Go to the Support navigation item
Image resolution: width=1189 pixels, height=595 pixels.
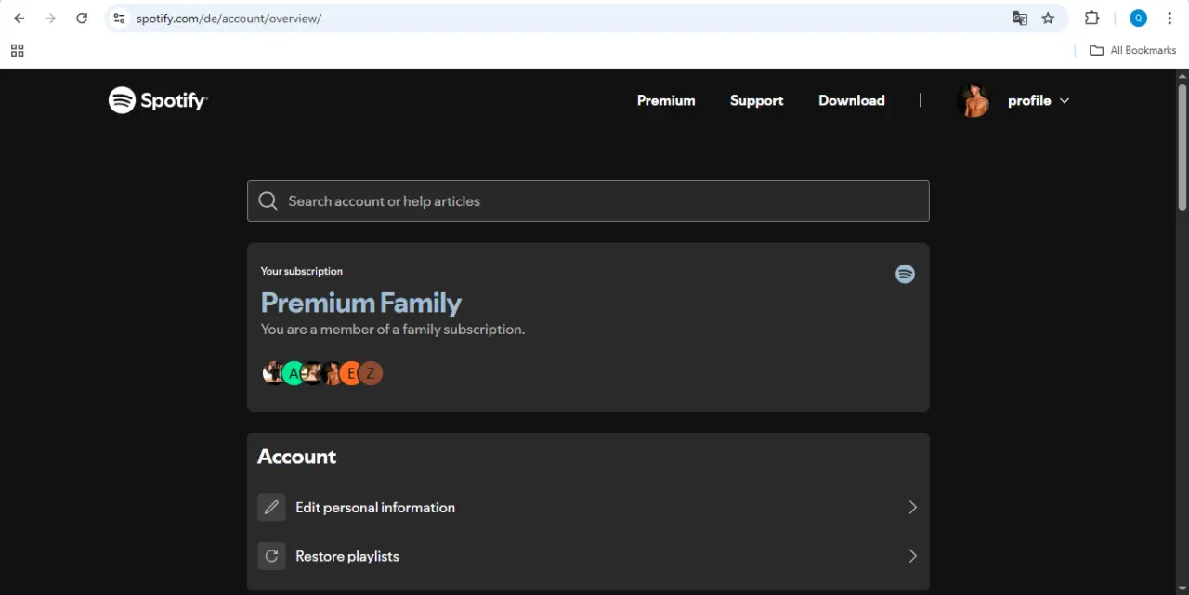tap(756, 100)
